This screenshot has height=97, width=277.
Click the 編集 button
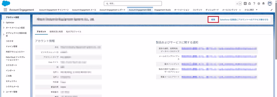tap(213, 20)
